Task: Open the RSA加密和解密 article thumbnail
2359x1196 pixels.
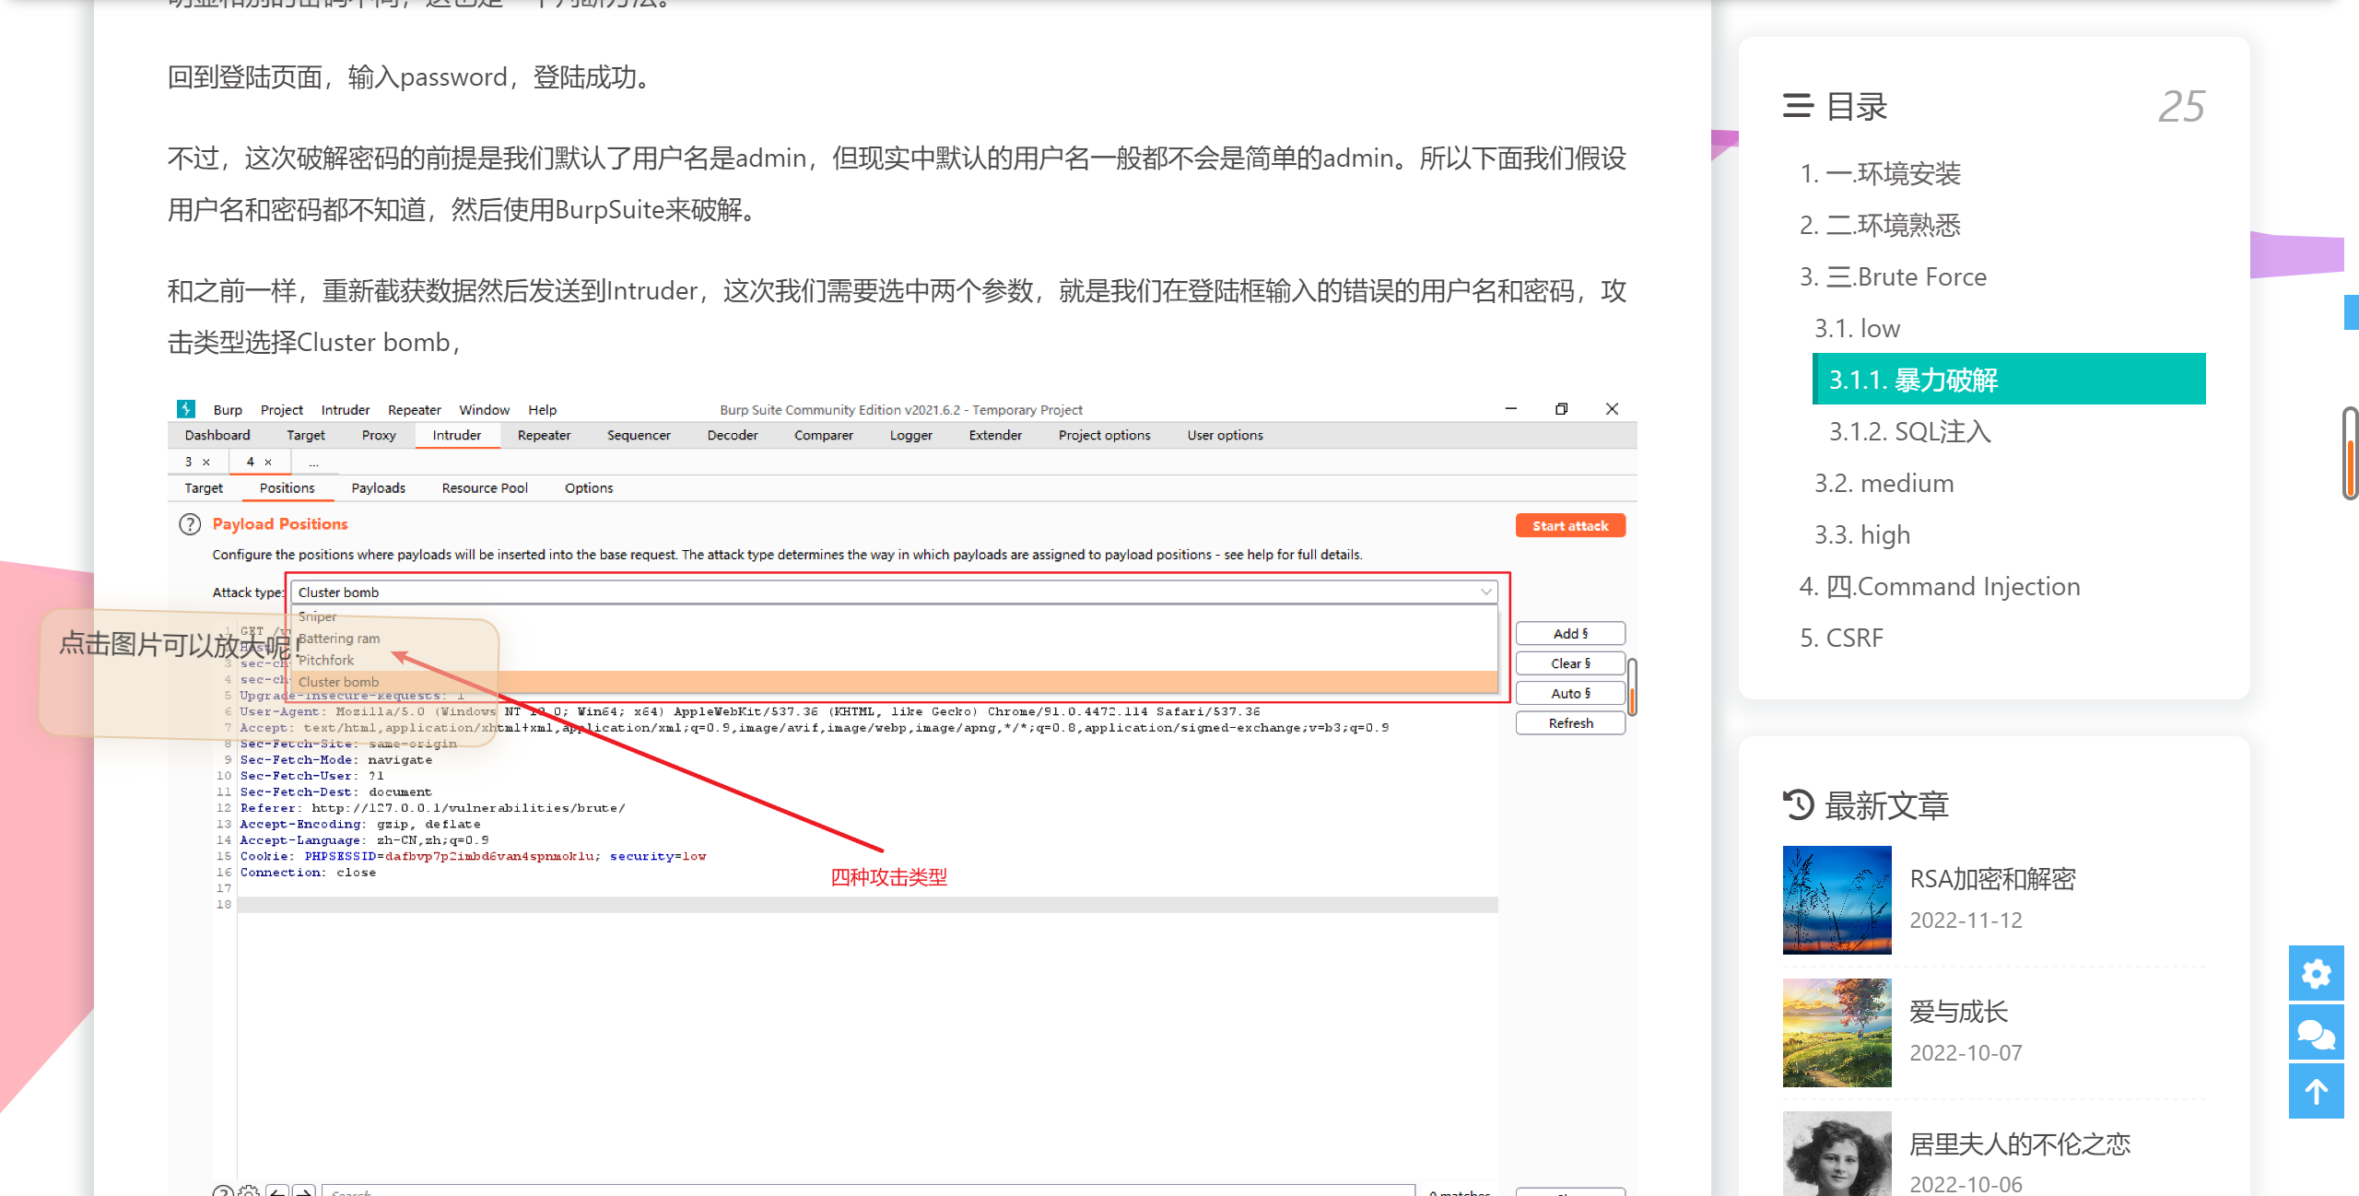Action: click(1837, 899)
